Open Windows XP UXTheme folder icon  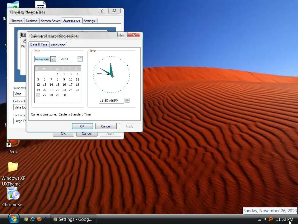tap(13, 174)
